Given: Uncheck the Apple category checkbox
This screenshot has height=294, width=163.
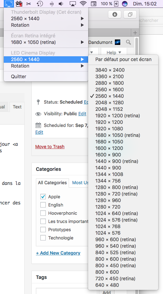Looking at the screenshot, I should (x=43, y=197).
